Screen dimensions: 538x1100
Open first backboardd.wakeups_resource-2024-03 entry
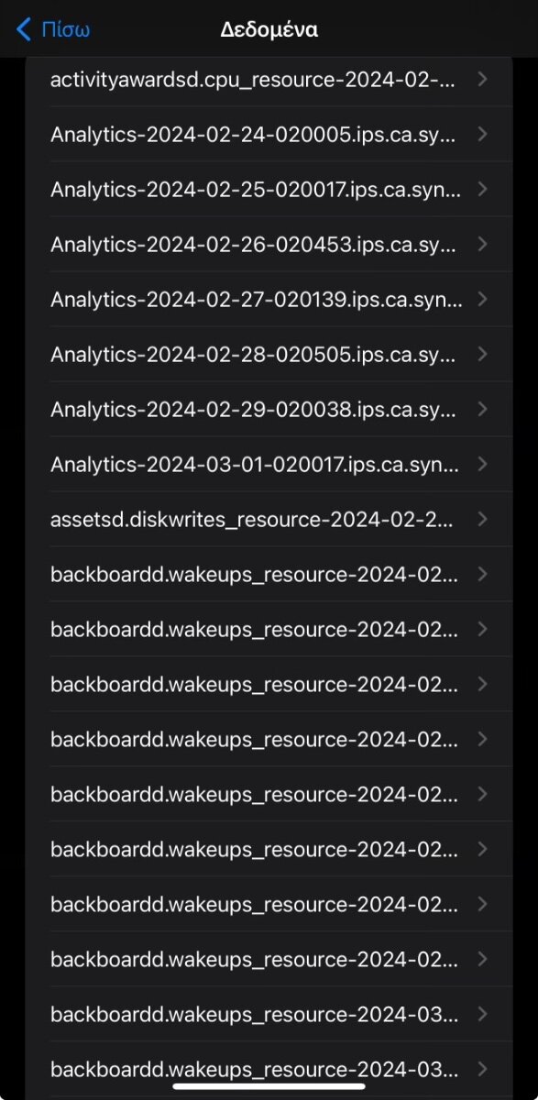pos(269,1014)
